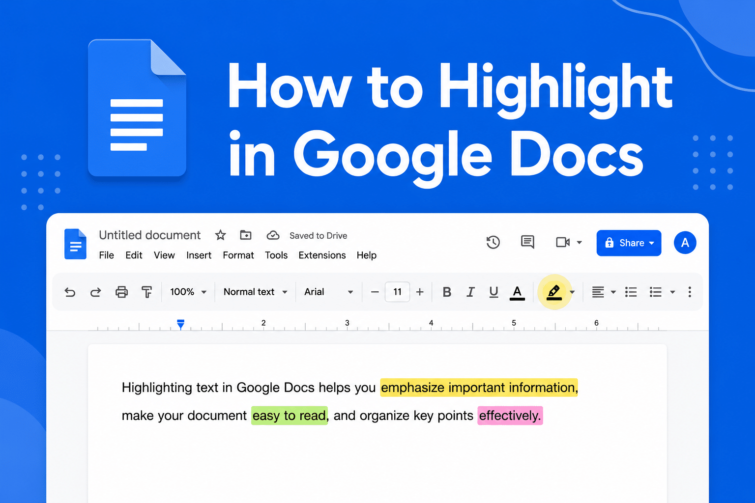Open the account avatar A

(x=685, y=243)
